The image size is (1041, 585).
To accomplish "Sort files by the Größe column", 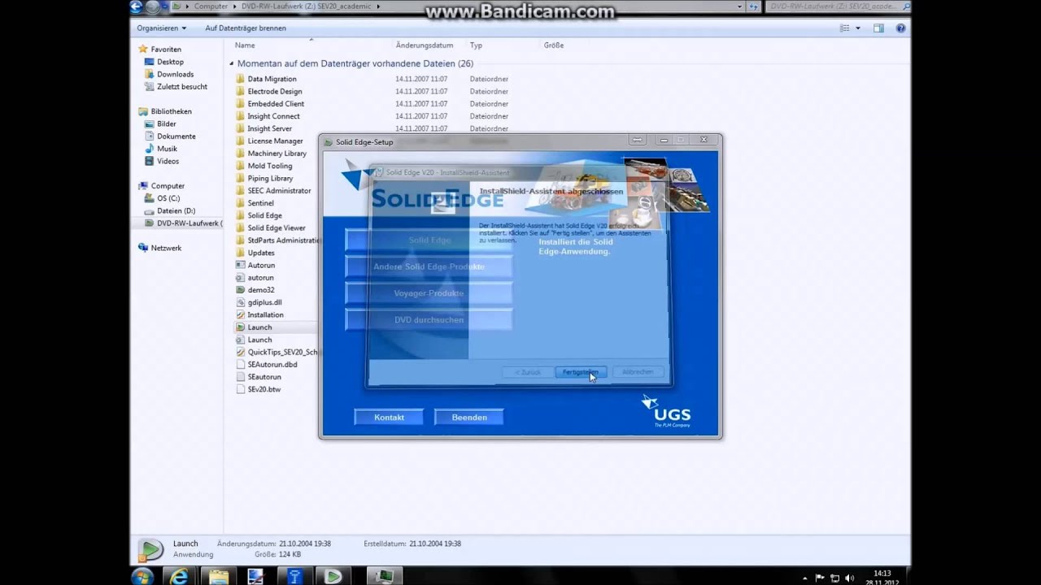I will click(x=554, y=45).
